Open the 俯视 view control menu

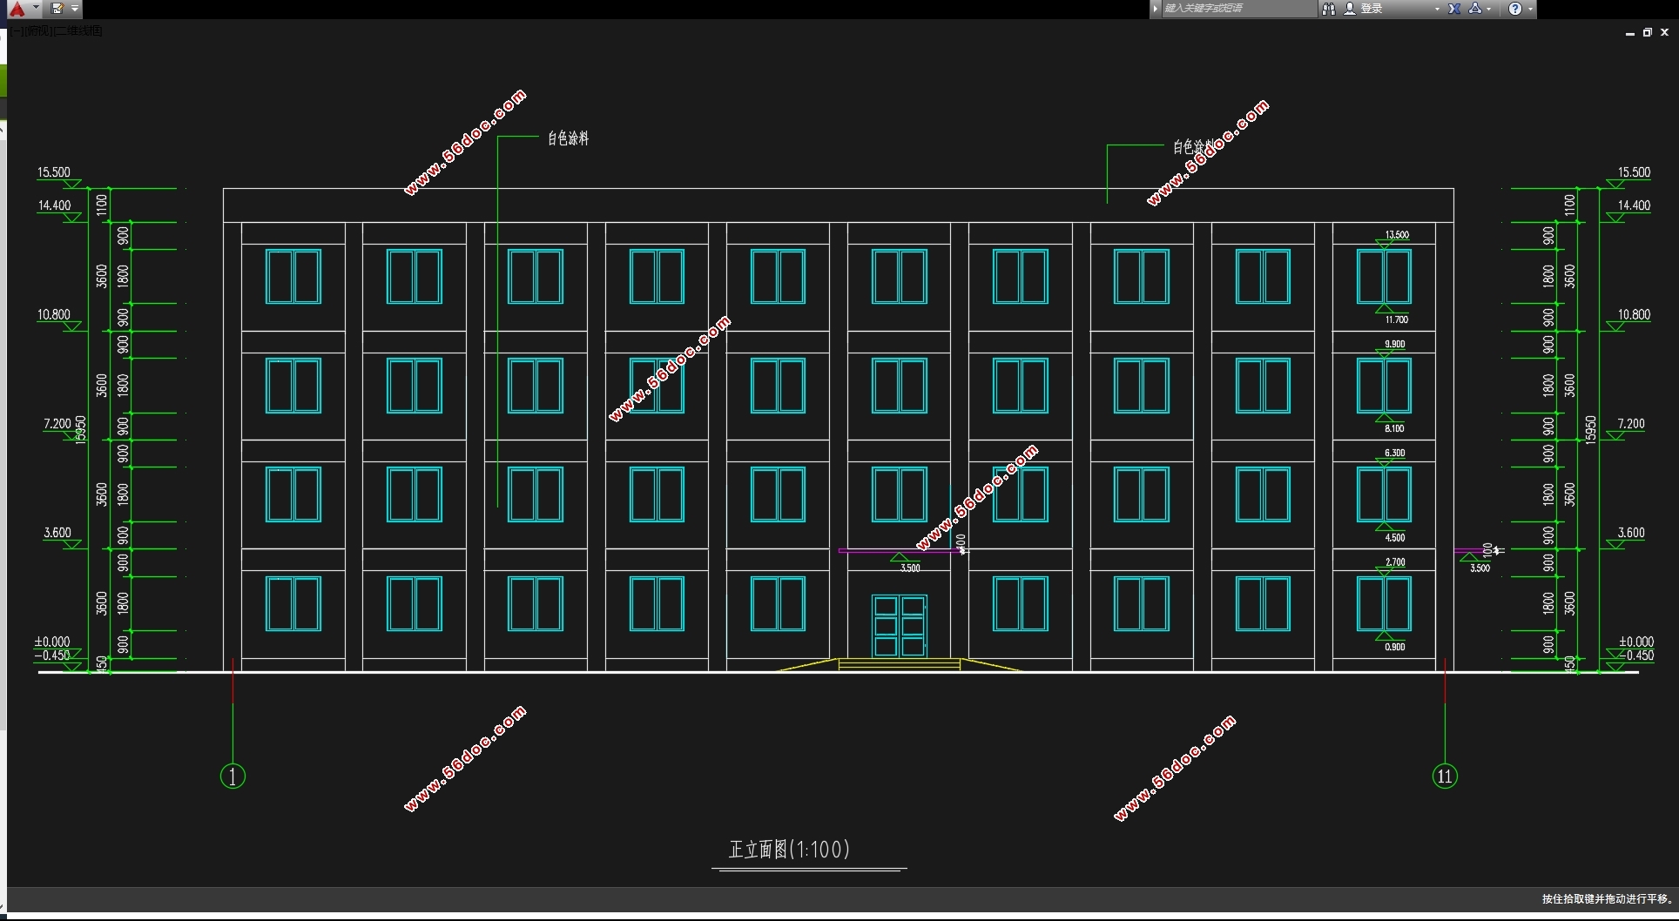click(x=38, y=31)
